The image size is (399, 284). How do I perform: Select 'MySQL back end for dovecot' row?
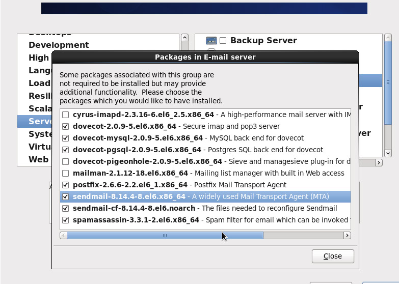[x=205, y=138]
